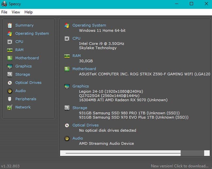This screenshot has width=212, height=169.
Task: Click Storage heading link in summary
Action: tap(80, 108)
